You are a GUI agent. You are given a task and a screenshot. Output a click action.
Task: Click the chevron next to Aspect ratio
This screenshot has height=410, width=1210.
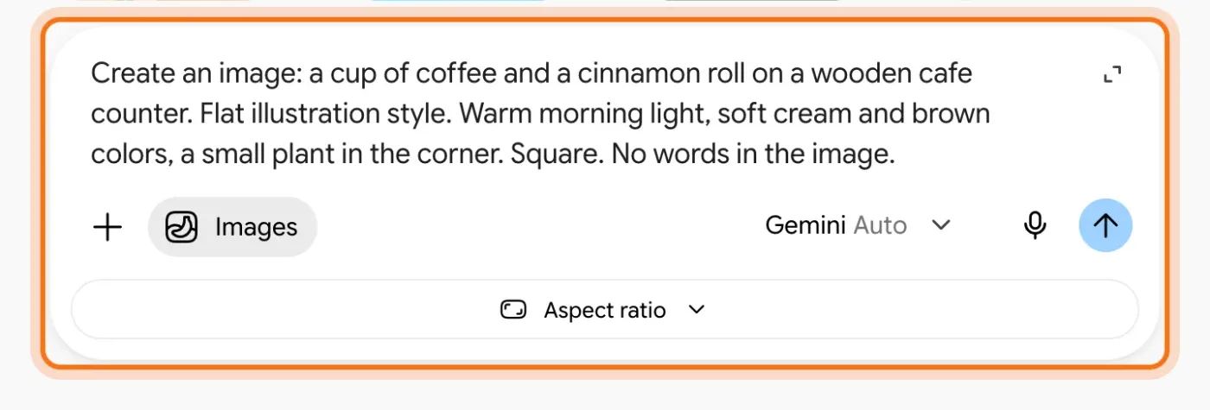(x=697, y=310)
